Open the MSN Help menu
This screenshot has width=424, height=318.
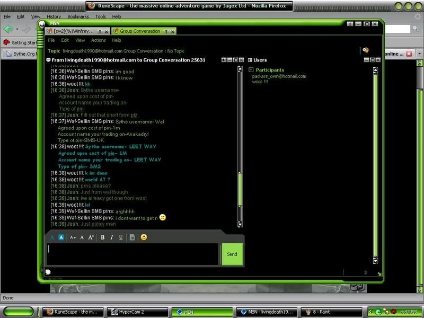(x=117, y=40)
